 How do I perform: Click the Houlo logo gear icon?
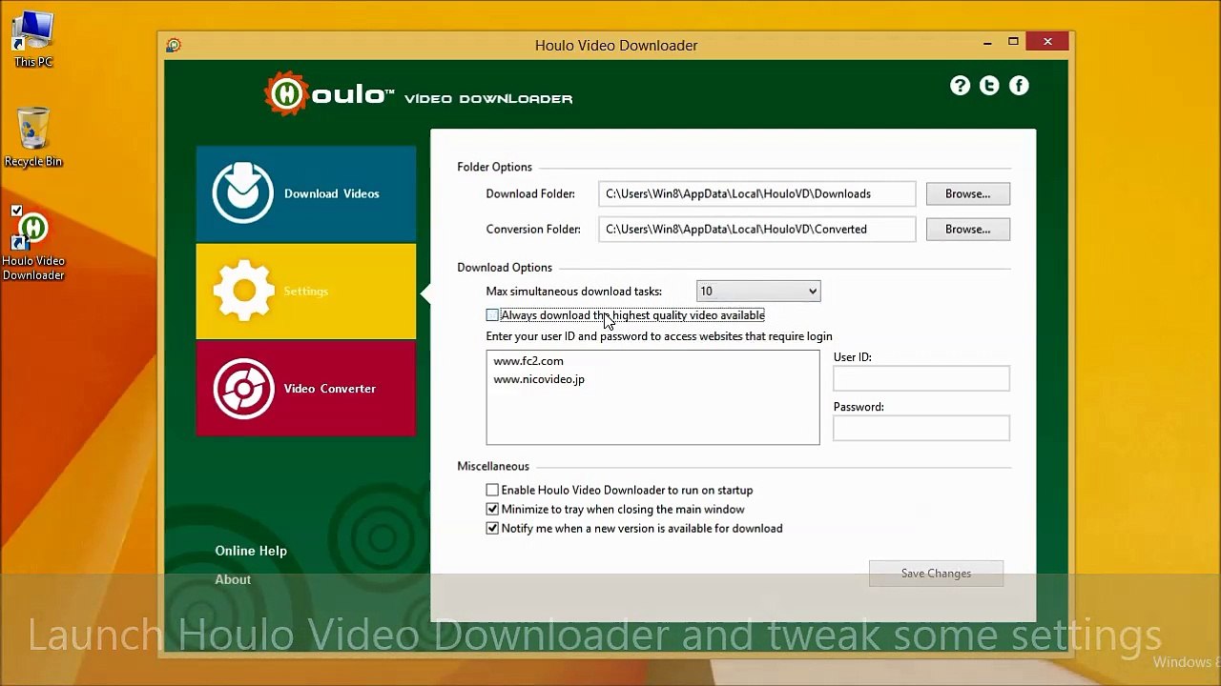[286, 93]
